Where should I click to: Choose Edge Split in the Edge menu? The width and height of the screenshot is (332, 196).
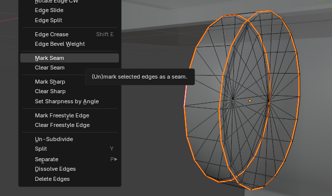point(70,20)
